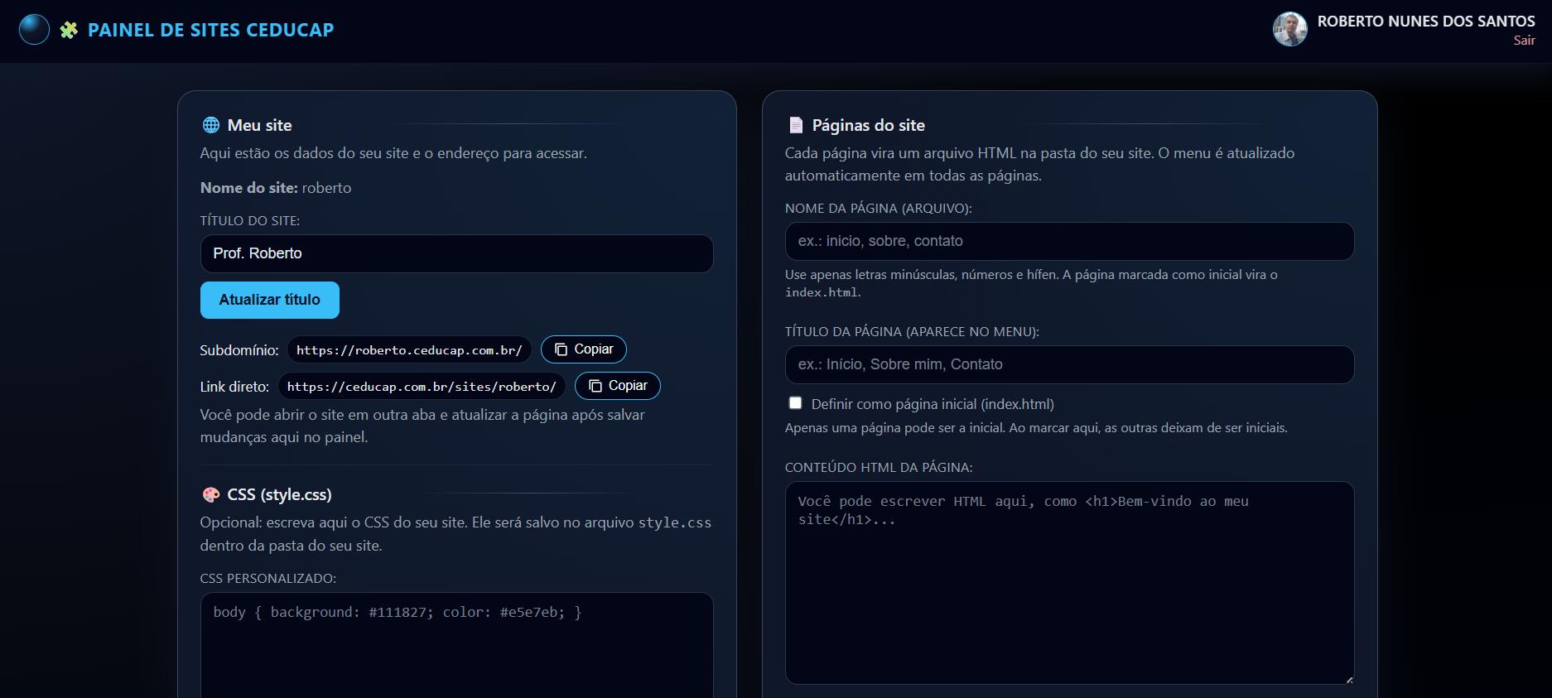Click the Subdomínio: label

[x=239, y=350]
